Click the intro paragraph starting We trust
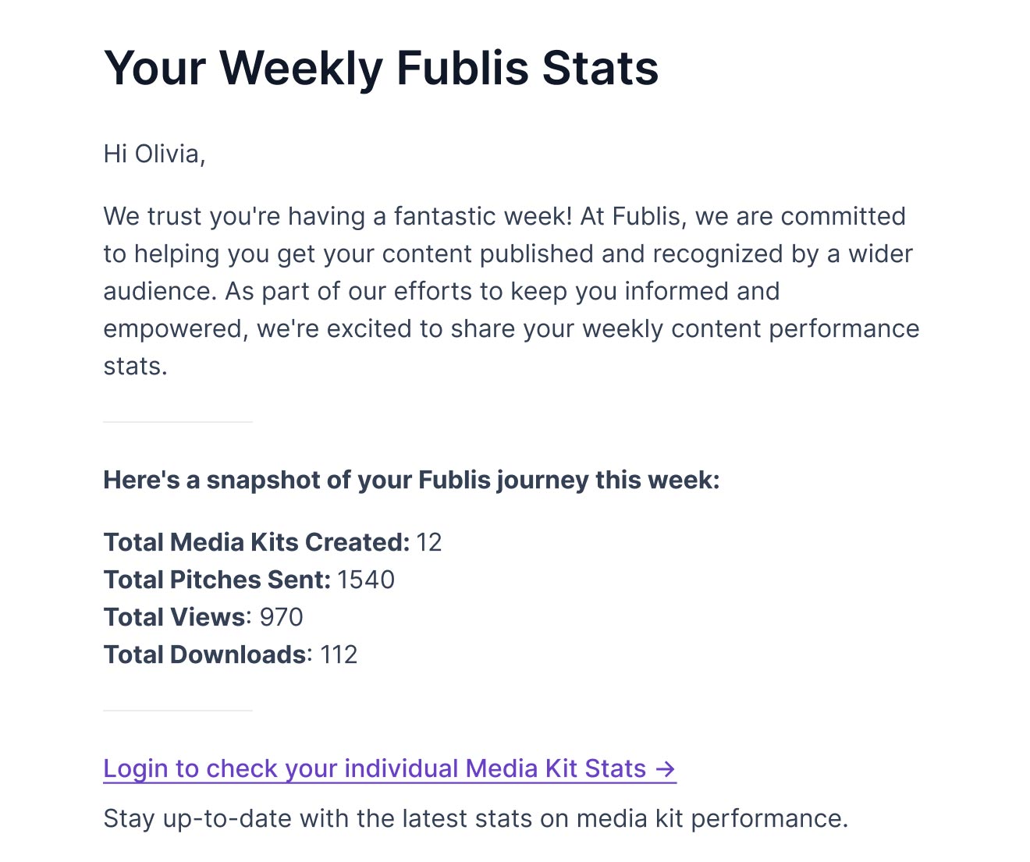The width and height of the screenshot is (1030, 862). (511, 291)
